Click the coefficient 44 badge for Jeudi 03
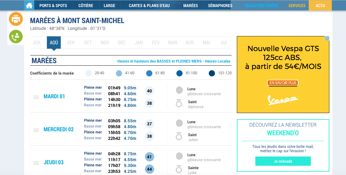Viewport: 346px width, 175px height. [x=150, y=169]
